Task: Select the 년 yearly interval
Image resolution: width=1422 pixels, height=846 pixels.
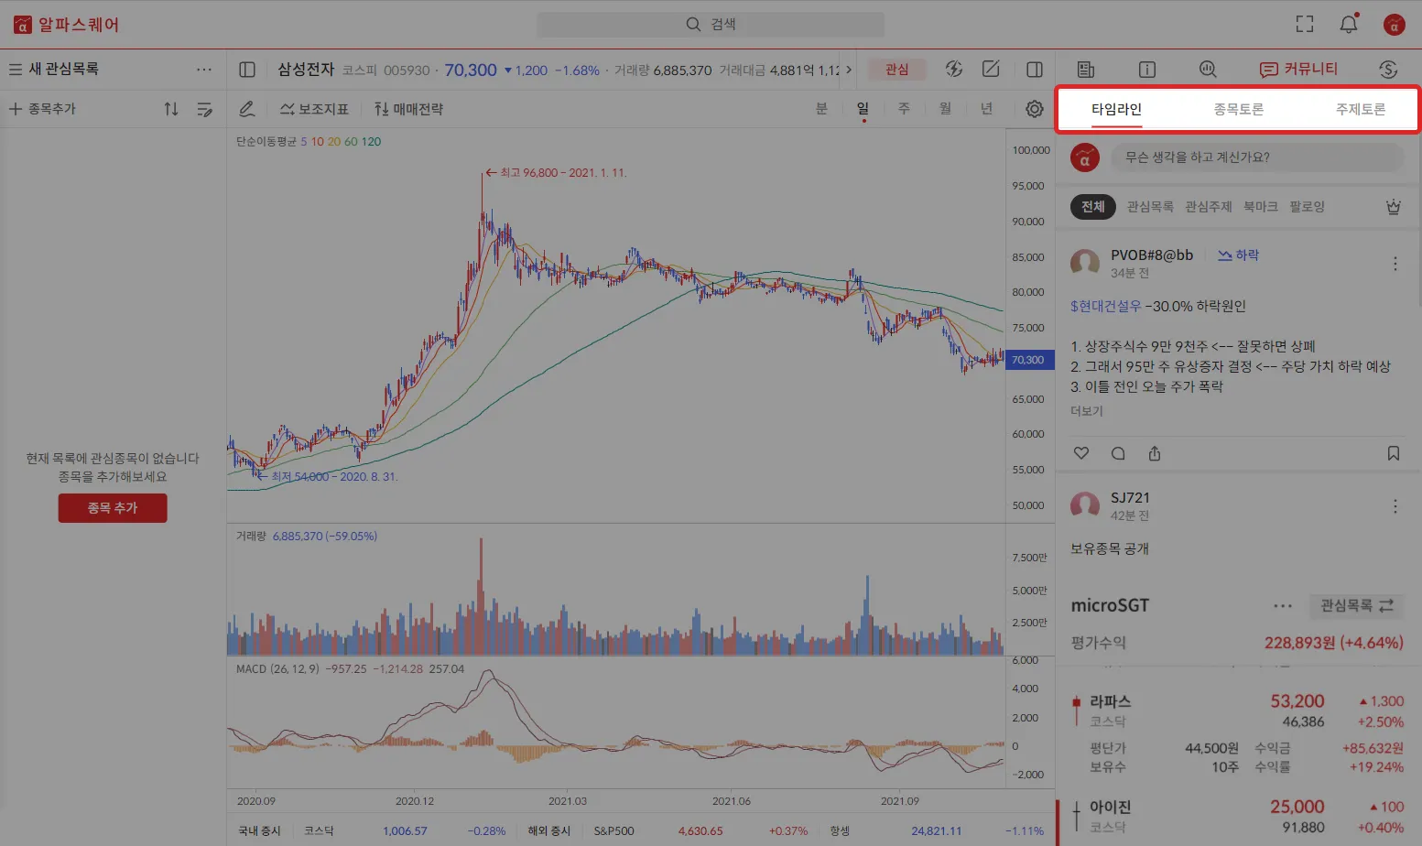Action: coord(986,109)
